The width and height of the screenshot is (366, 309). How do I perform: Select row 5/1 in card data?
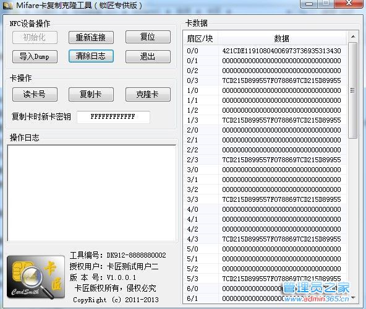coord(265,259)
